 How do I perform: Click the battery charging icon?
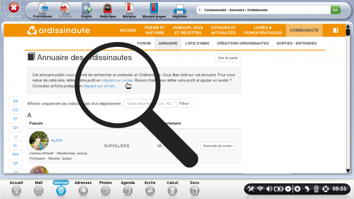pyautogui.click(x=278, y=189)
